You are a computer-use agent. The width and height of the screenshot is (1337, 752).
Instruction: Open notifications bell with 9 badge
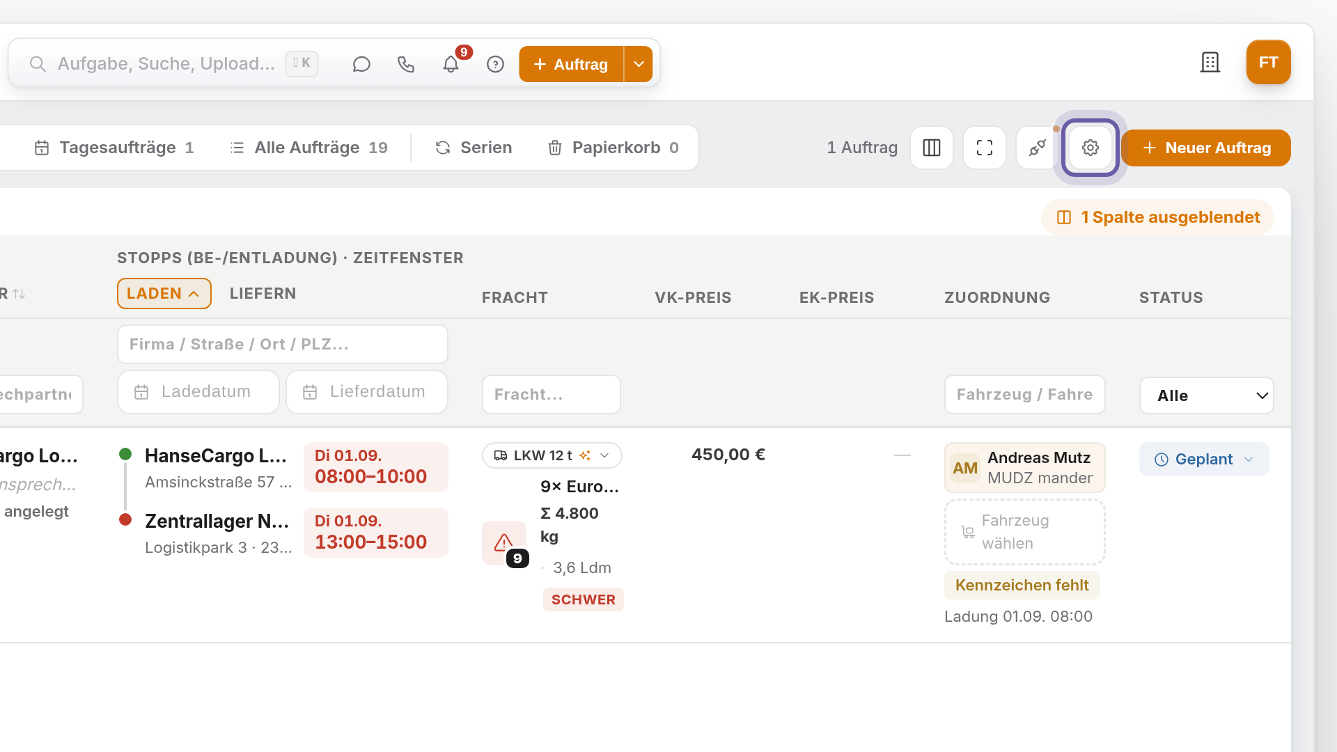tap(451, 64)
